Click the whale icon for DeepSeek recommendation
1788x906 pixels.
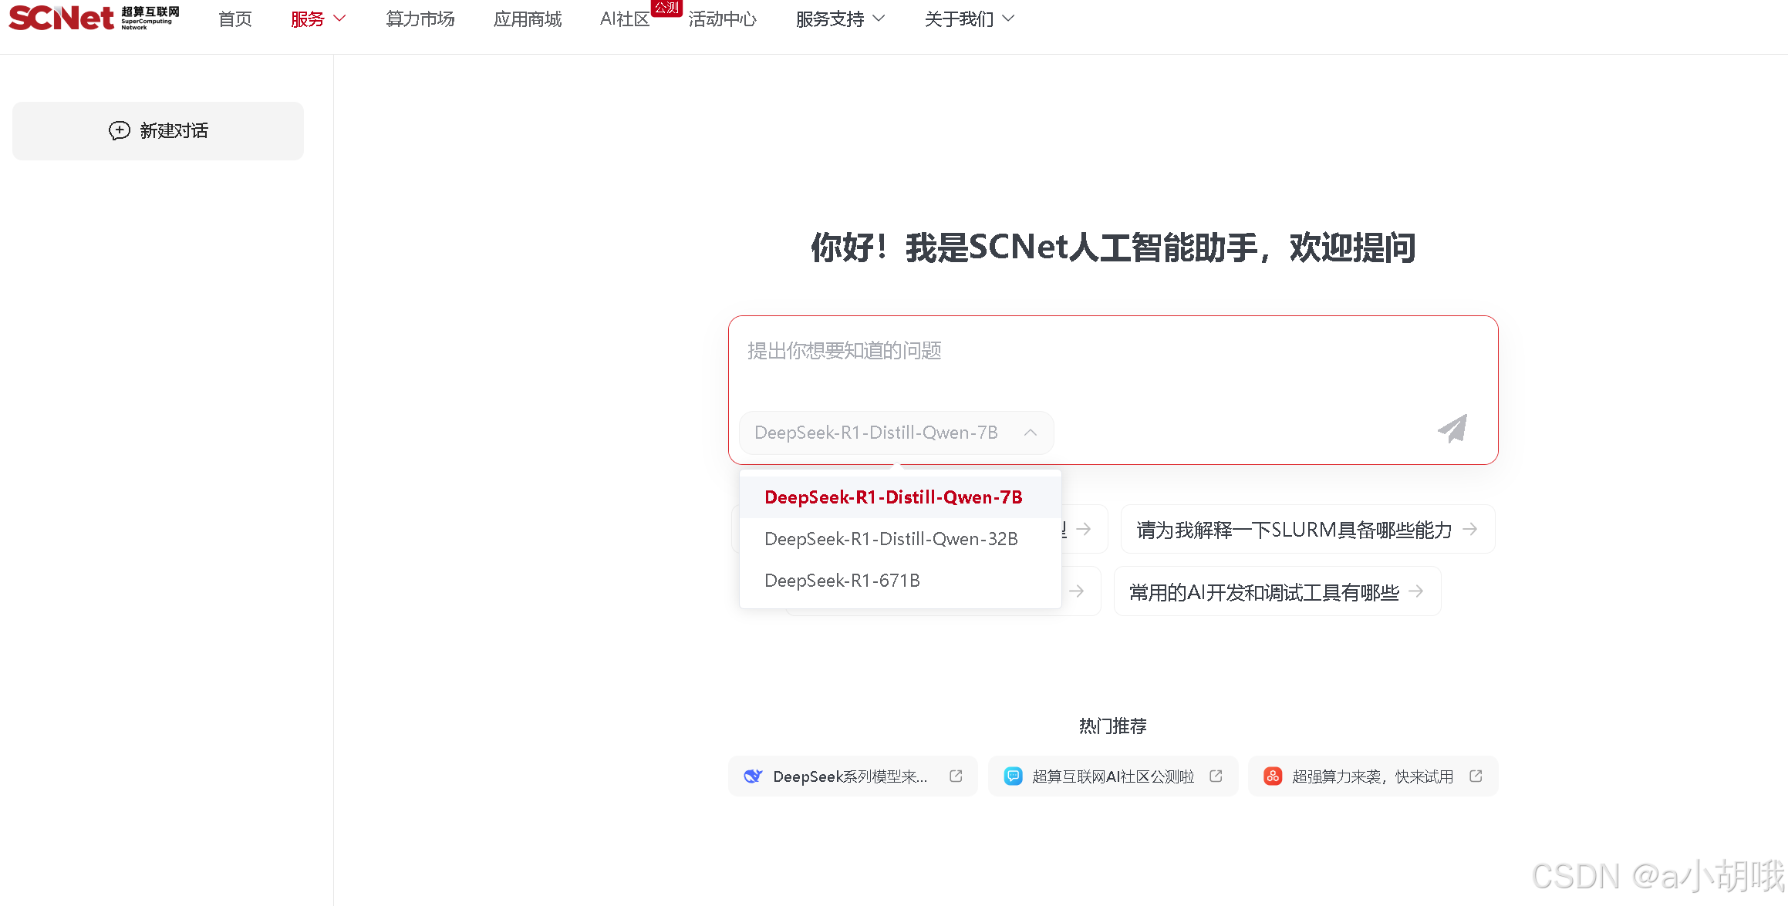tap(753, 776)
